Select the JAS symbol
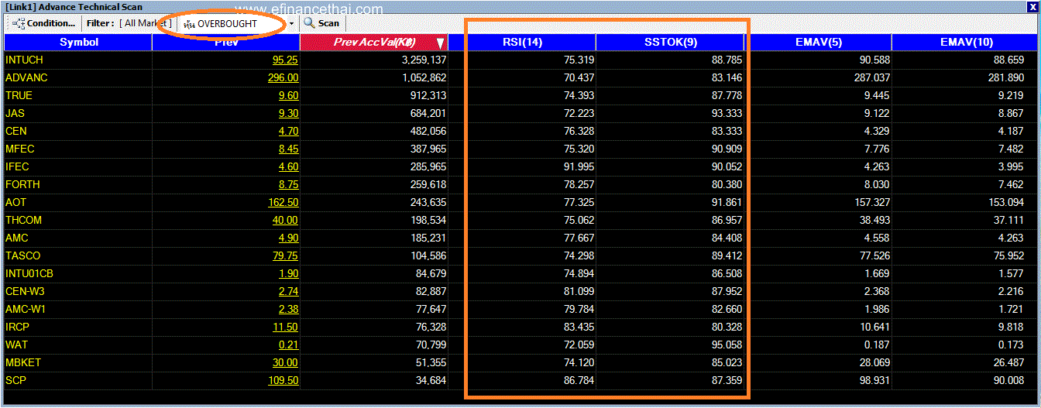Viewport: 1041px width, 408px height. coord(15,113)
